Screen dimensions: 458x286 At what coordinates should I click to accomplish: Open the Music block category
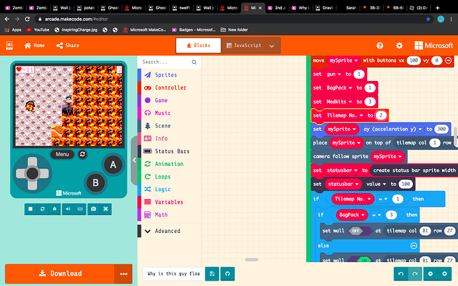[x=169, y=113]
